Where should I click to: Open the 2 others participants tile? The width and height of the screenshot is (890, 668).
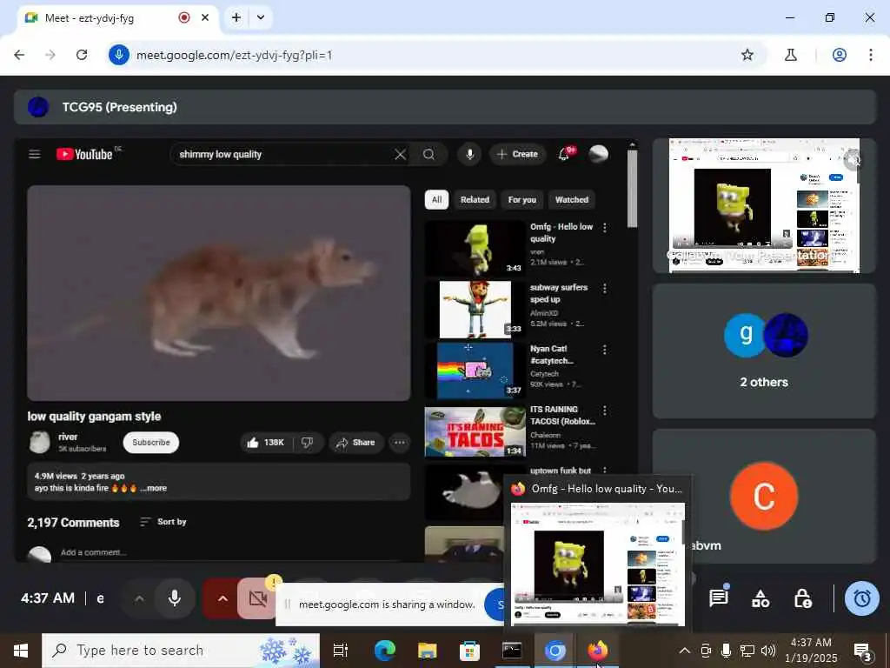(764, 351)
